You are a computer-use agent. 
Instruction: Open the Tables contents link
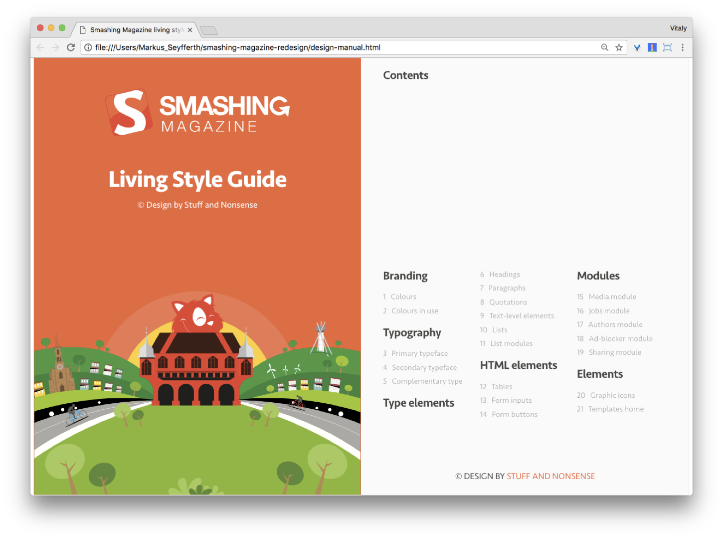pyautogui.click(x=501, y=387)
